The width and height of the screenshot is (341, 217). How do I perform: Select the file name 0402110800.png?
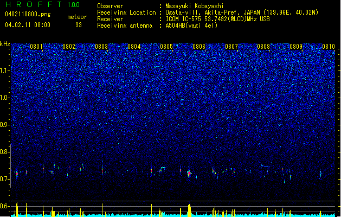28,14
